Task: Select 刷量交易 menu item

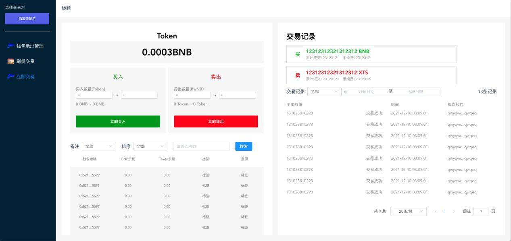Action: coord(25,61)
